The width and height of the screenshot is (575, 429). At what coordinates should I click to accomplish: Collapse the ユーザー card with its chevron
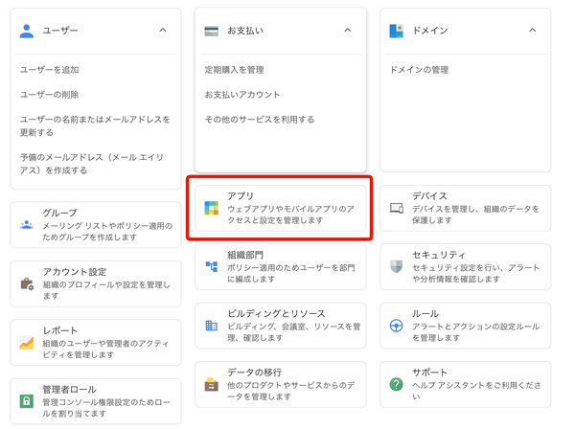(x=163, y=30)
